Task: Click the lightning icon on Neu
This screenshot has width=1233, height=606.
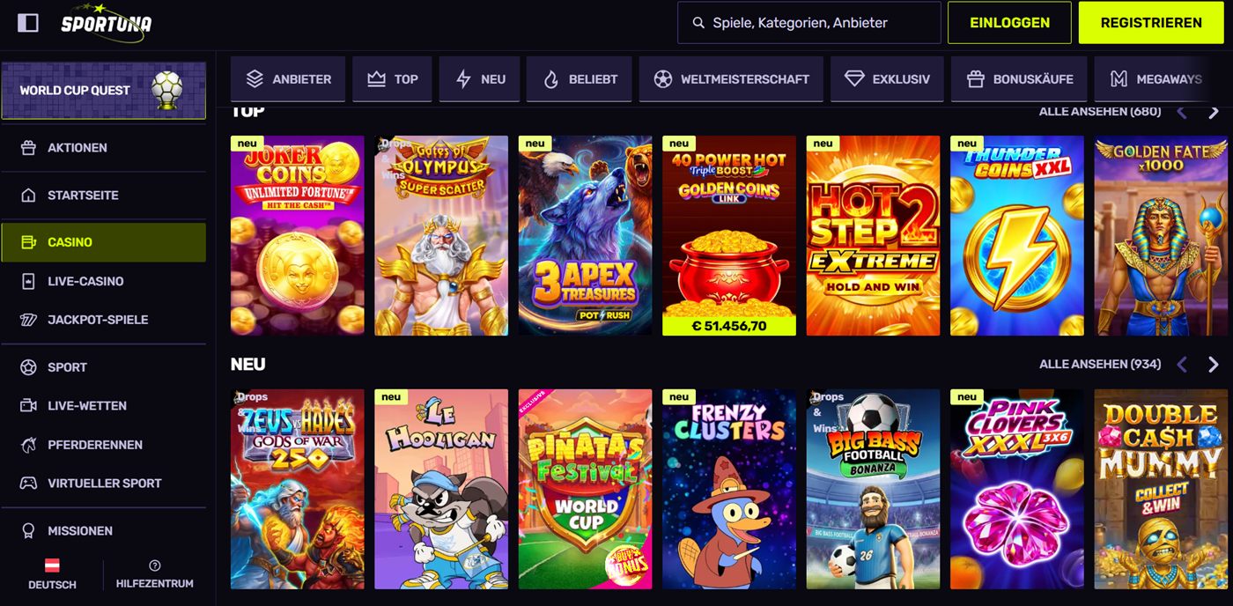Action: (x=463, y=79)
